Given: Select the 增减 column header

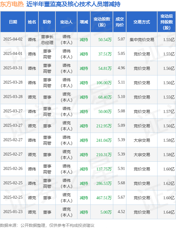Looking at the screenshot, I should tap(84, 22).
